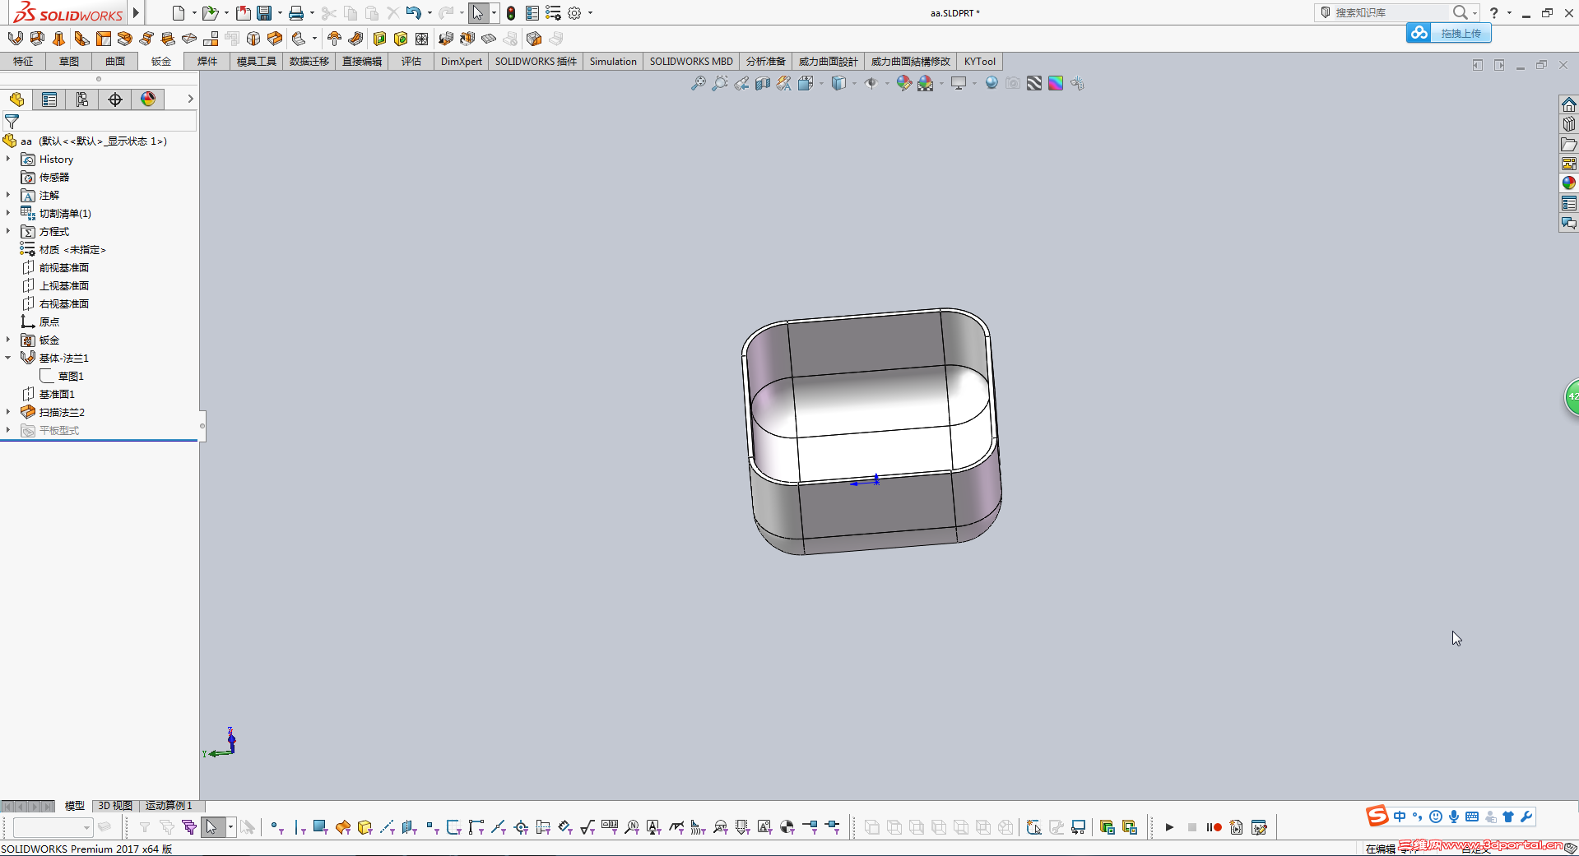Open the Design Library task pane icon
This screenshot has height=856, width=1579.
1569,124
